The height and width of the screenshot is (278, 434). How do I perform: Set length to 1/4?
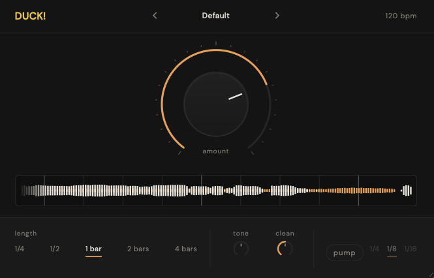tap(20, 249)
